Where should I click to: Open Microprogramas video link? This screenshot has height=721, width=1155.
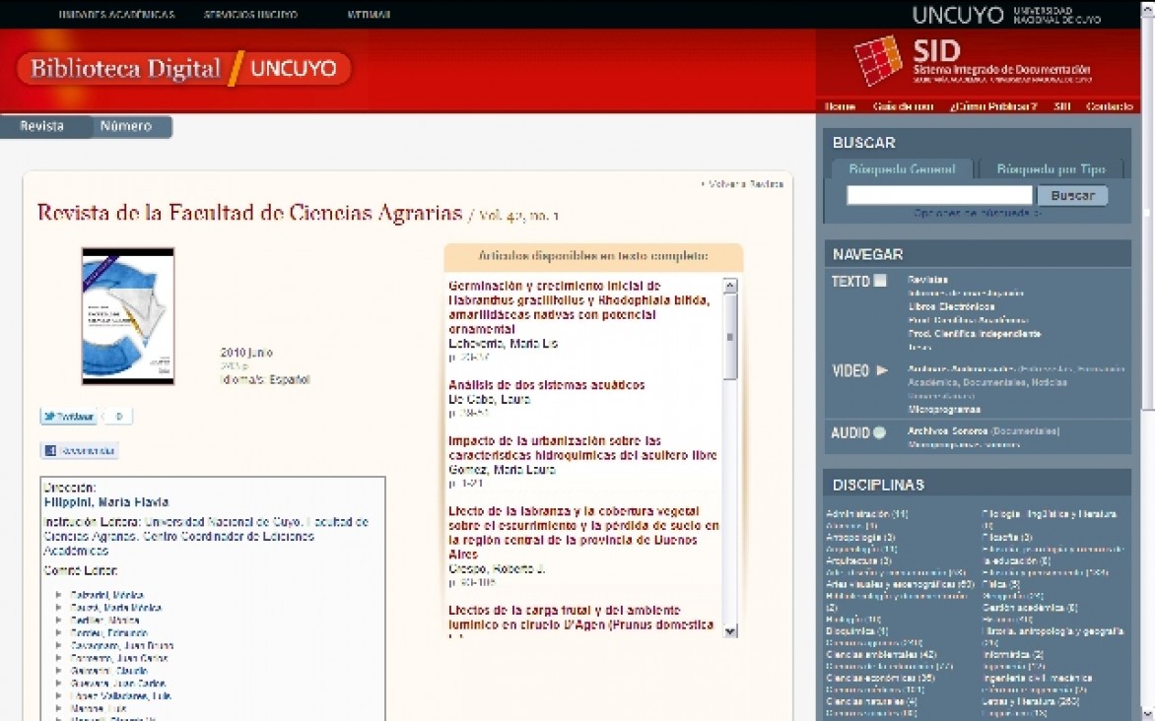coord(944,410)
